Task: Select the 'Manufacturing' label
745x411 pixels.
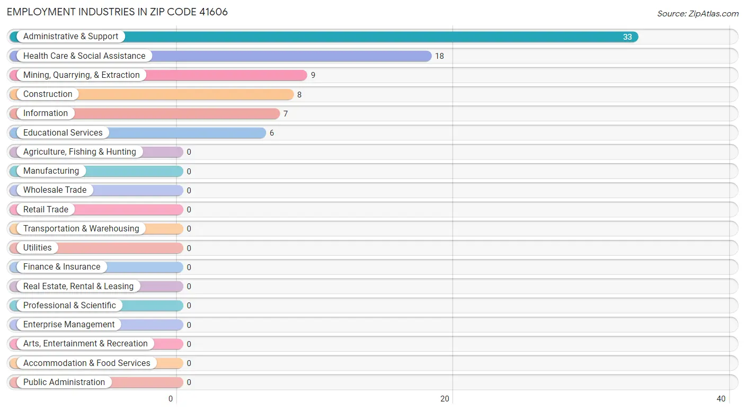Action: (51, 171)
